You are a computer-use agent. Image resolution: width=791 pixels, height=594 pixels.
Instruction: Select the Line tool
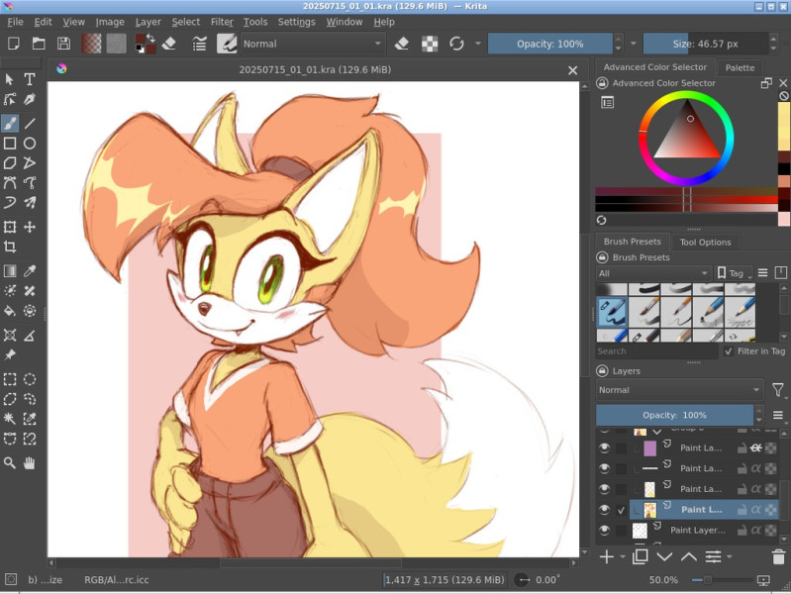click(x=30, y=123)
